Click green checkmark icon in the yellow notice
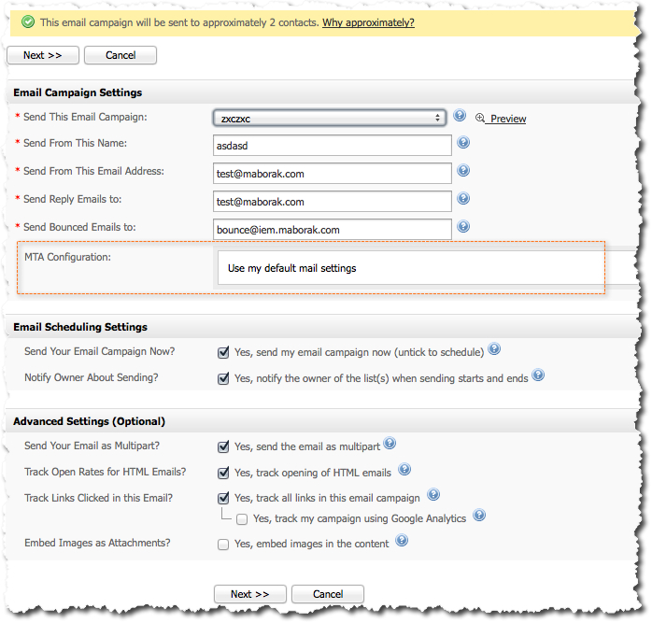 (28, 21)
